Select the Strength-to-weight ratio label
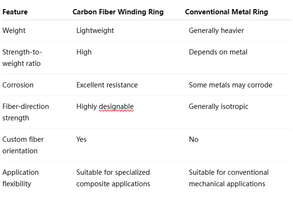This screenshot has height=202, width=293. pos(22,58)
